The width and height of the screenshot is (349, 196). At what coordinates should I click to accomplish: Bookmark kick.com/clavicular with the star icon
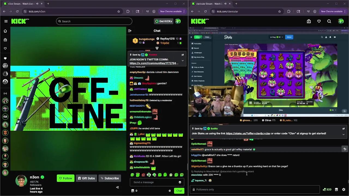(279, 11)
